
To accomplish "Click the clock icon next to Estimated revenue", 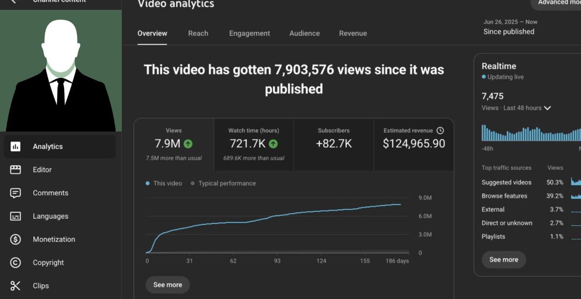I will pyautogui.click(x=440, y=130).
